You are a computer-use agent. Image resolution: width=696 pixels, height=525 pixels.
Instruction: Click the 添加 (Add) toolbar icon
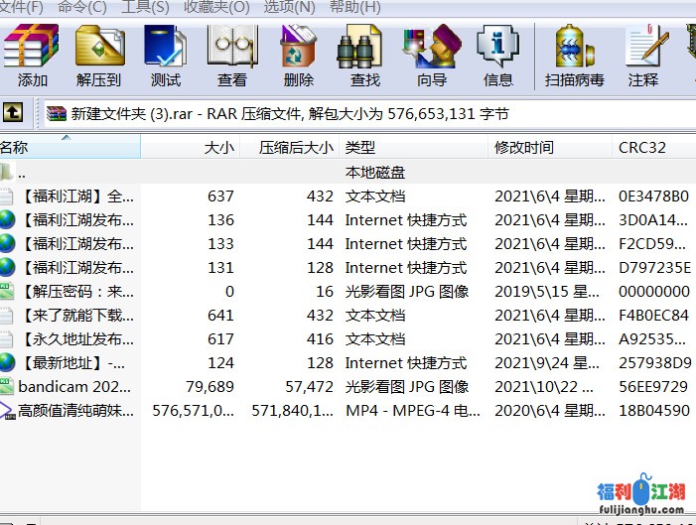pyautogui.click(x=32, y=56)
